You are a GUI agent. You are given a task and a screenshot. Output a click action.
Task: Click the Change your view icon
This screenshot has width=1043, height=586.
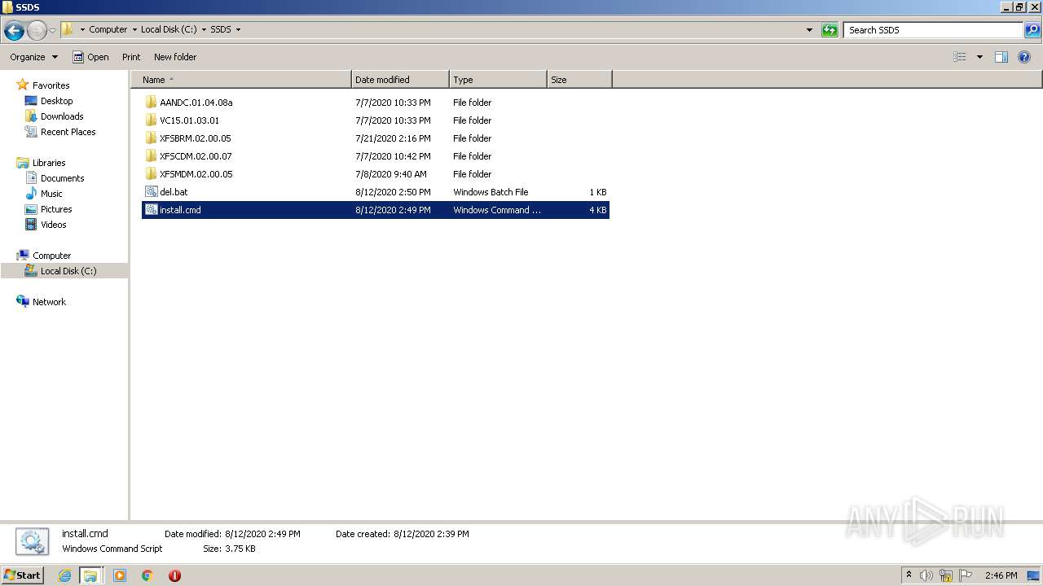click(960, 57)
